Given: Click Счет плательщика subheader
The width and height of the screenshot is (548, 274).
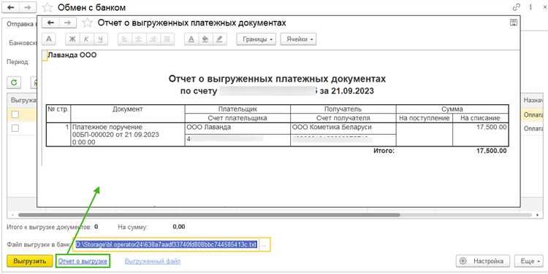Looking at the screenshot, I should click(237, 118).
